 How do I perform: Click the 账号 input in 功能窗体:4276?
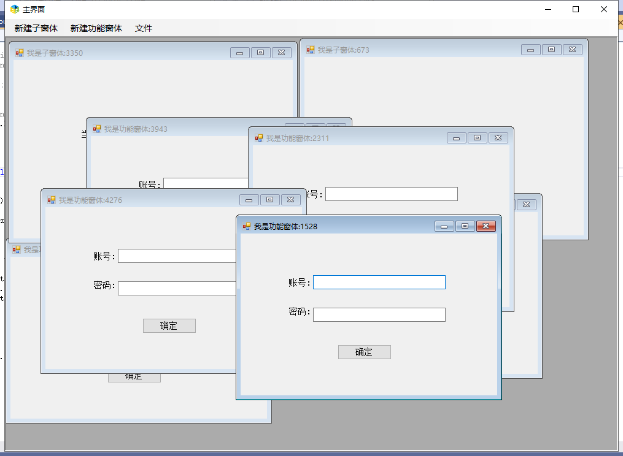coord(177,256)
